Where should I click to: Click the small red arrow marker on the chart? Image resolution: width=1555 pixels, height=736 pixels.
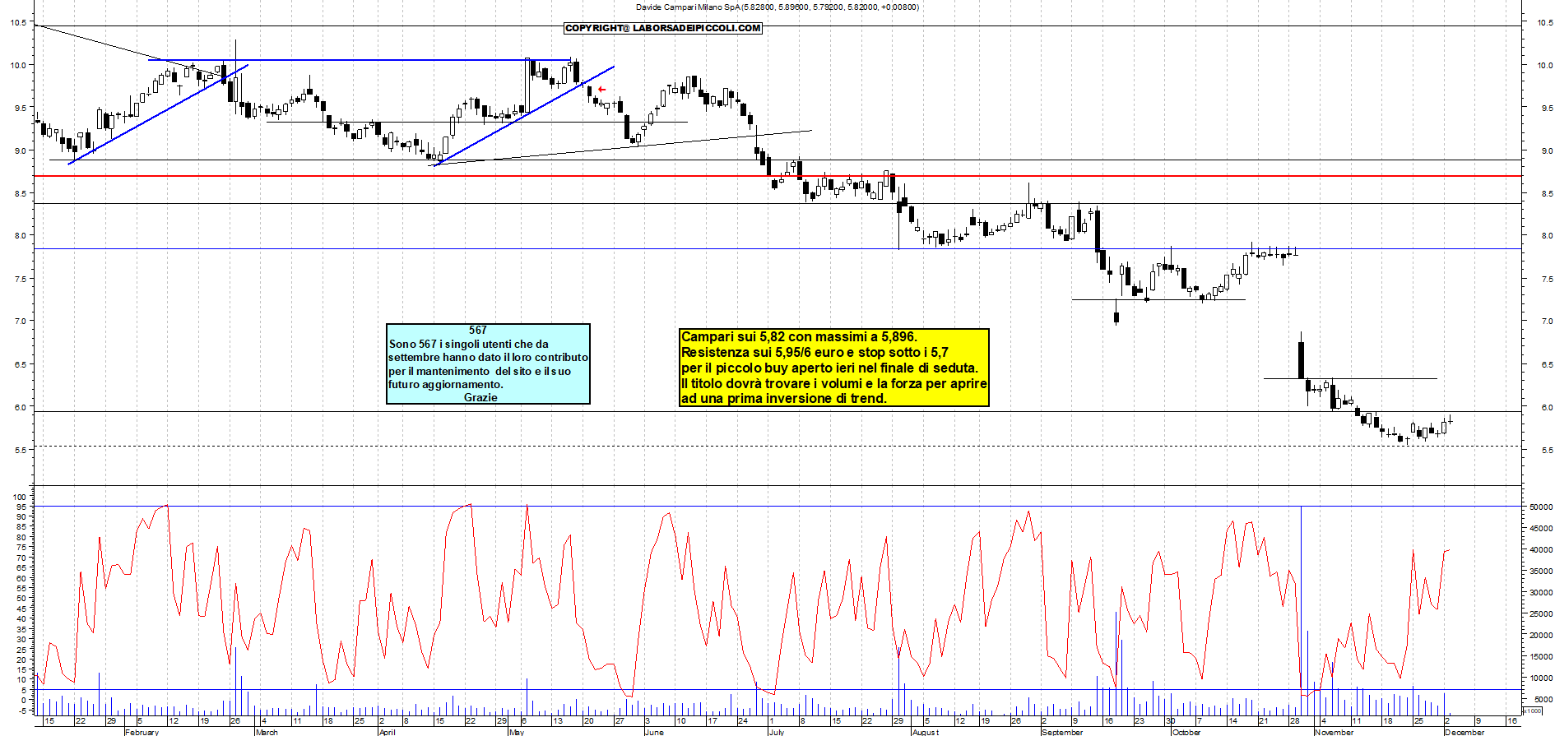(x=601, y=89)
